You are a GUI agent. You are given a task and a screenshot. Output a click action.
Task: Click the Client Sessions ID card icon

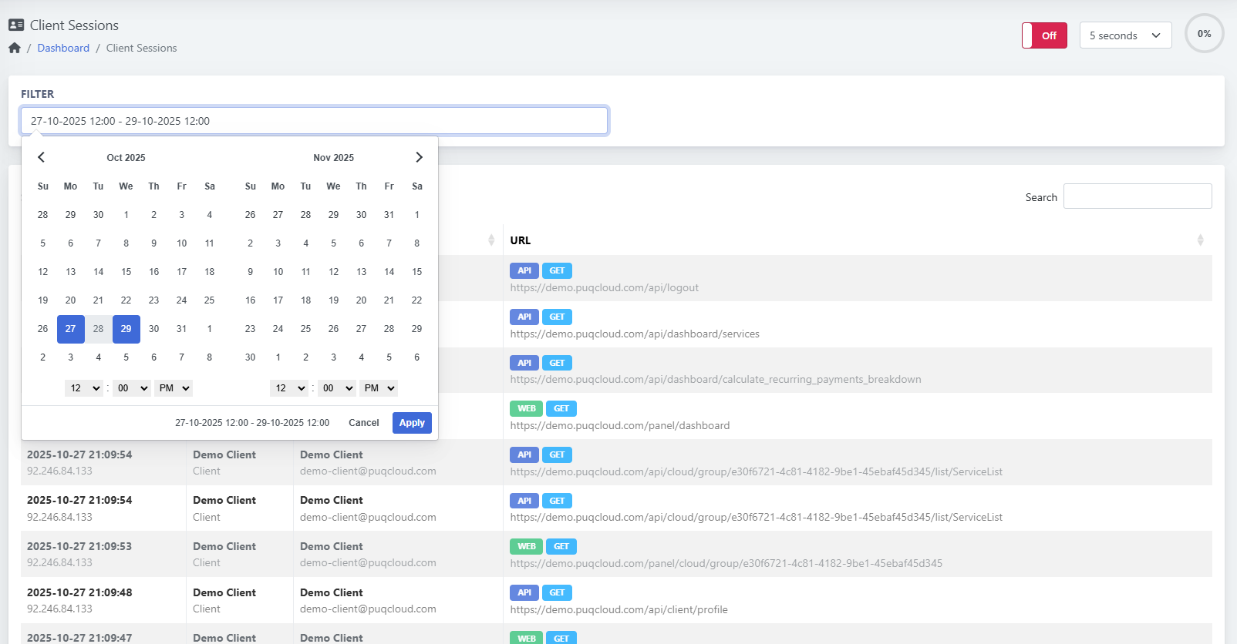pos(16,25)
